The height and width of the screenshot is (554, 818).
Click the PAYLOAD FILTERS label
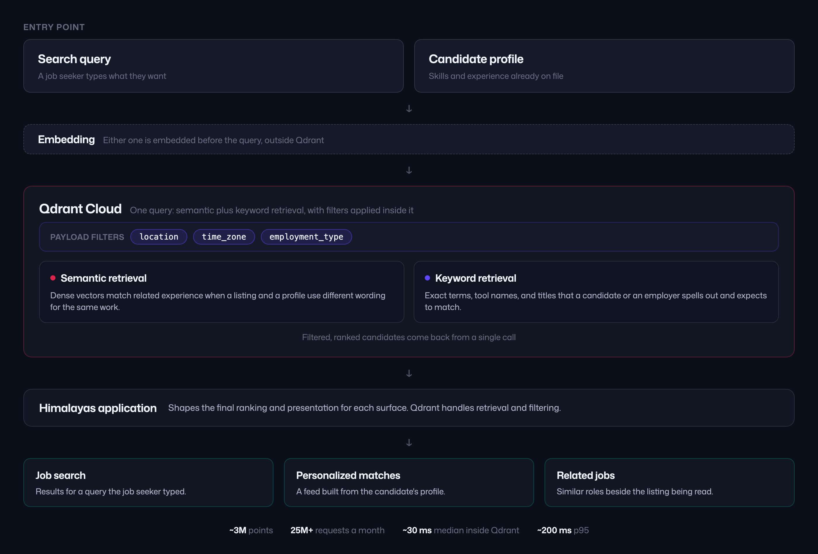(x=87, y=237)
